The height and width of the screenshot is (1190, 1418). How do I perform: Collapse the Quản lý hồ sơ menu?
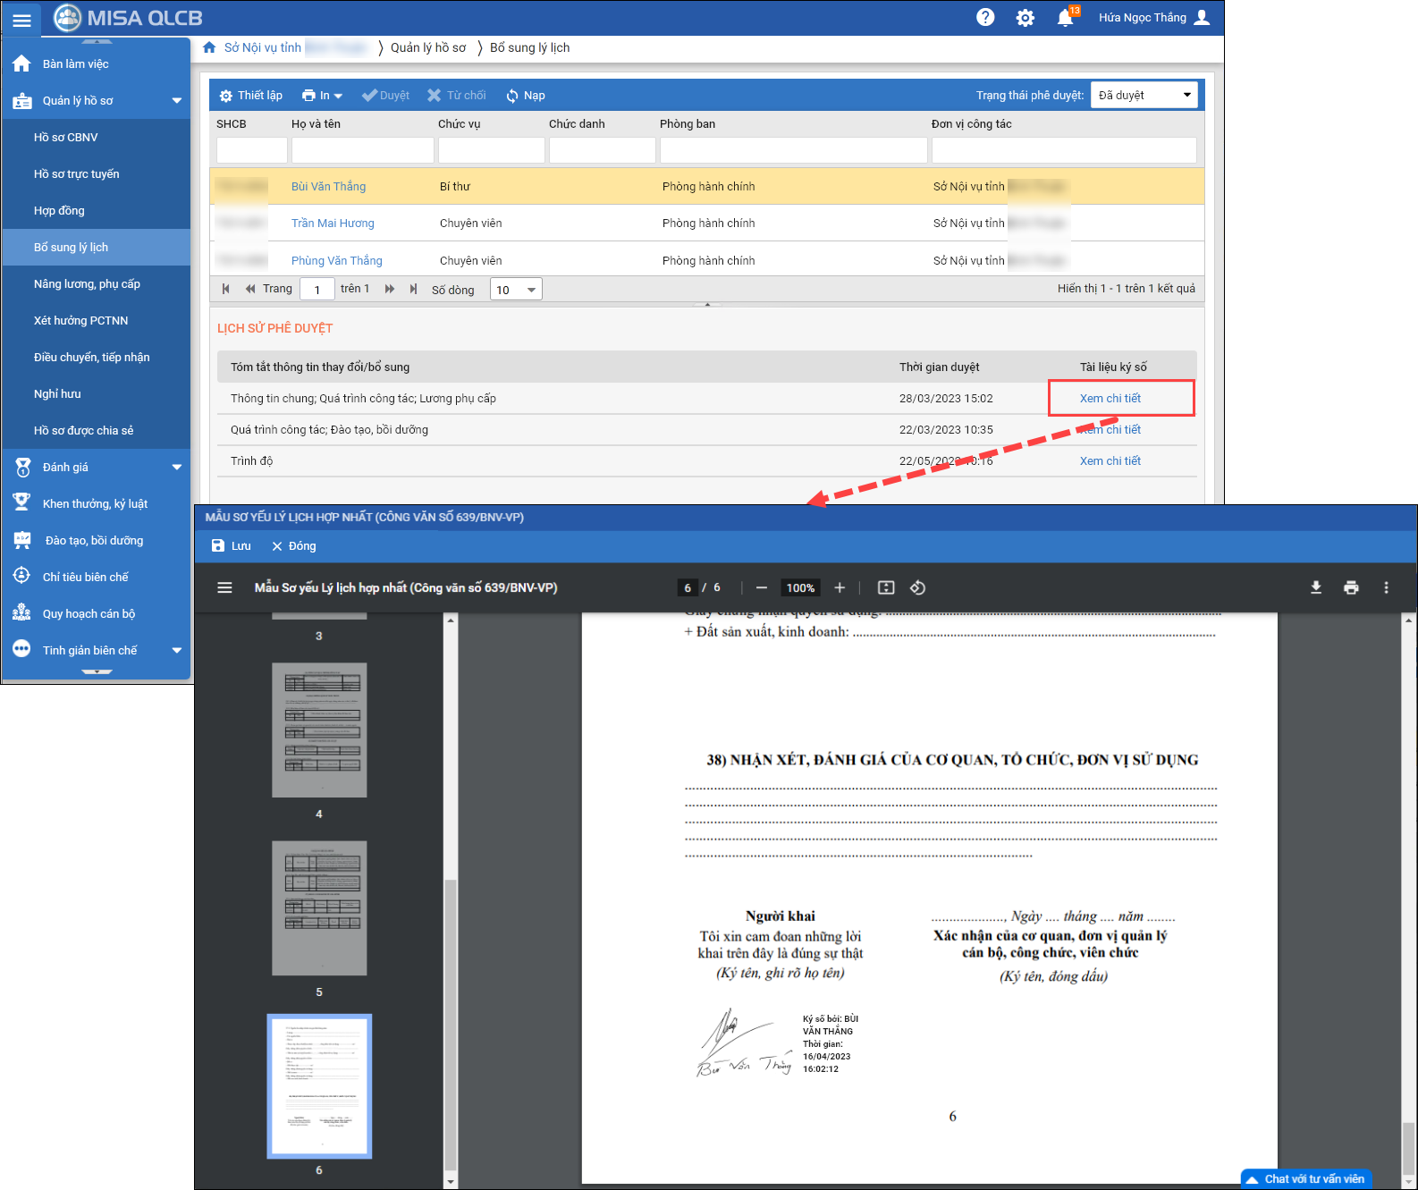pos(176,101)
